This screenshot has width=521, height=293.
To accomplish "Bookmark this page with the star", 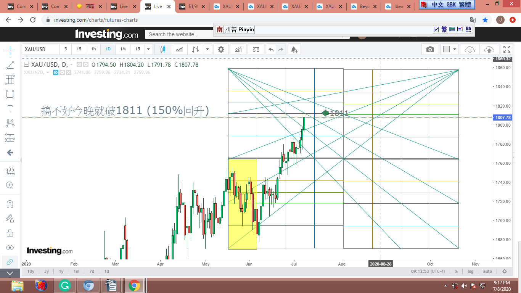I will tap(485, 20).
